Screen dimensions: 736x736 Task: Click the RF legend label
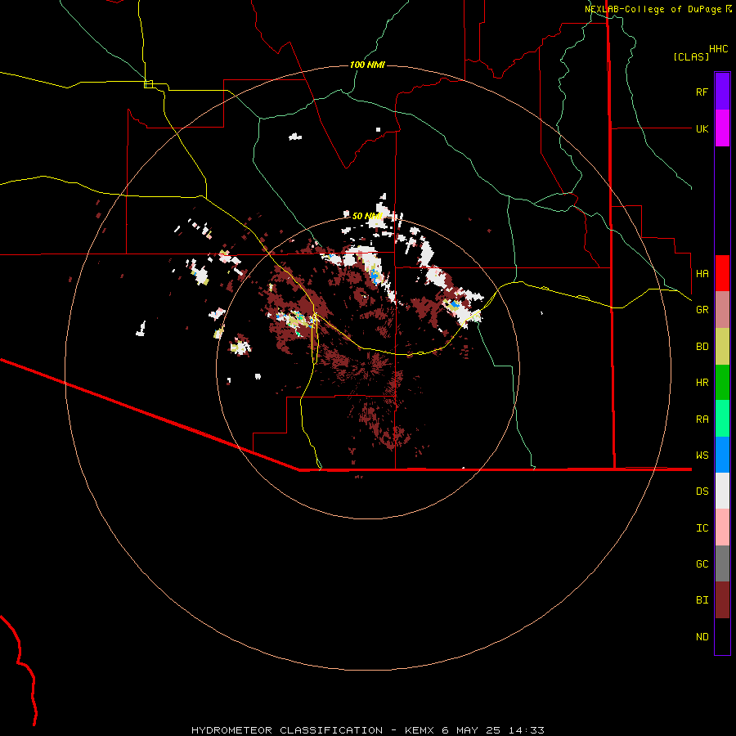tap(702, 92)
